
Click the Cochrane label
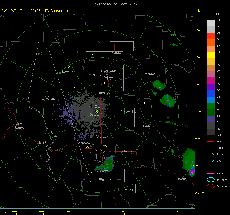[x=84, y=143]
